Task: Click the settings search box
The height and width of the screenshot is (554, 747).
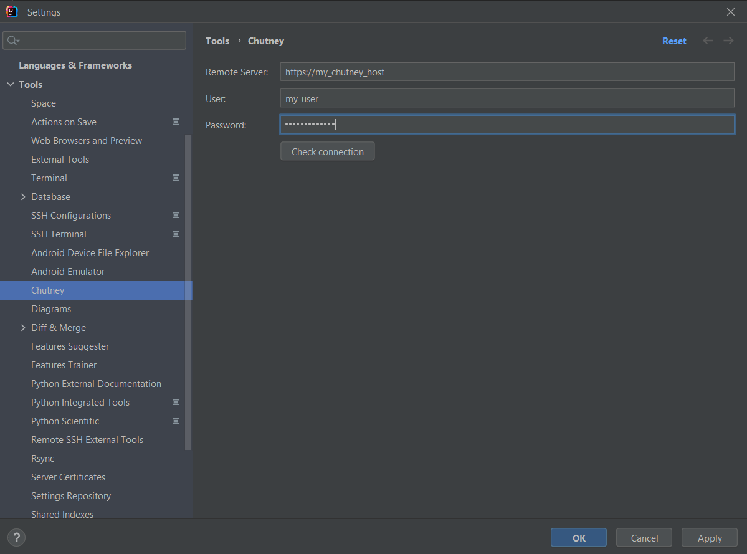Action: point(94,41)
